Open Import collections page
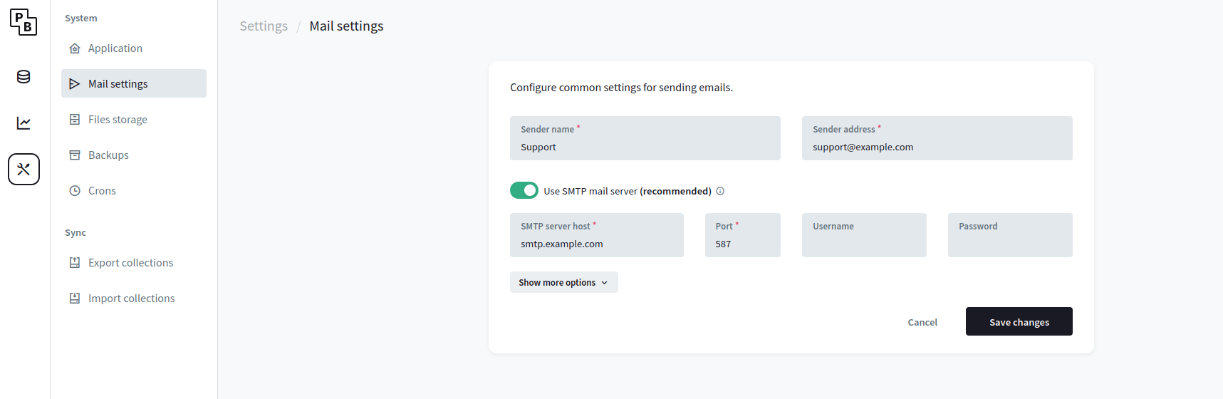Image resolution: width=1223 pixels, height=399 pixels. click(x=131, y=299)
